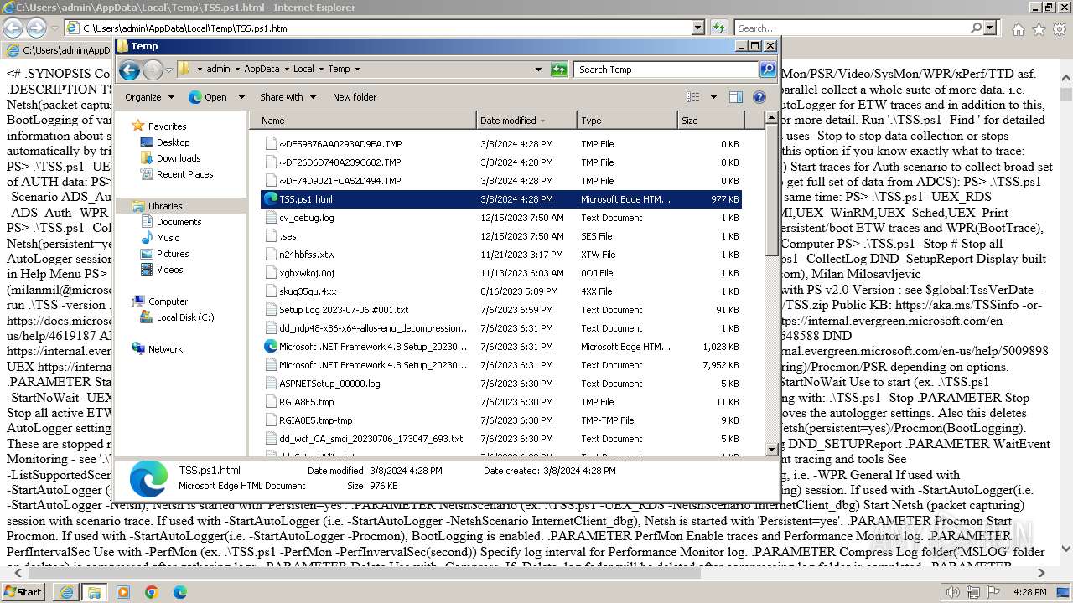Click the AppData breadcrumb segment
The height and width of the screenshot is (603, 1073).
tap(262, 70)
